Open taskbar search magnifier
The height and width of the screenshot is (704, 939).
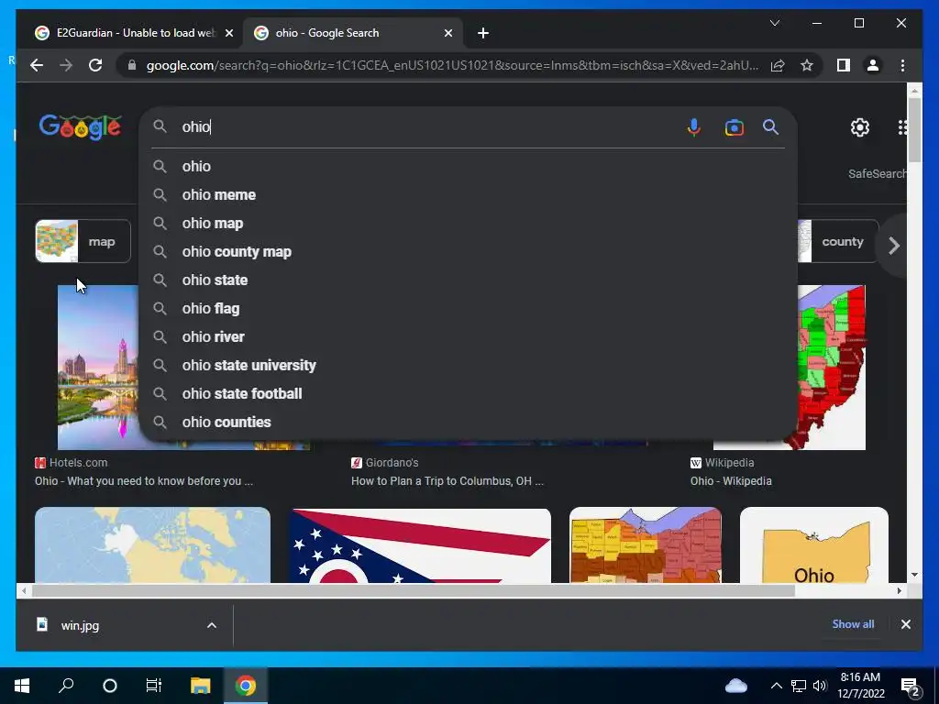[x=66, y=686]
